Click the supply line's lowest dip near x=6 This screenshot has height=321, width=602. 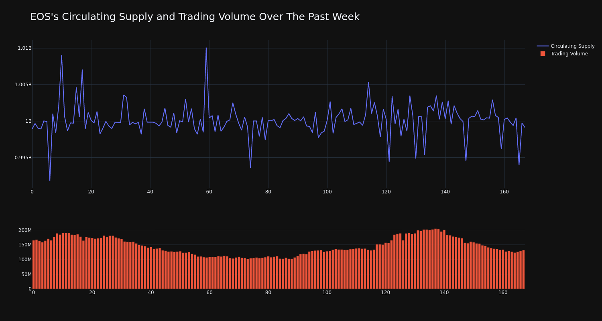[x=50, y=180]
